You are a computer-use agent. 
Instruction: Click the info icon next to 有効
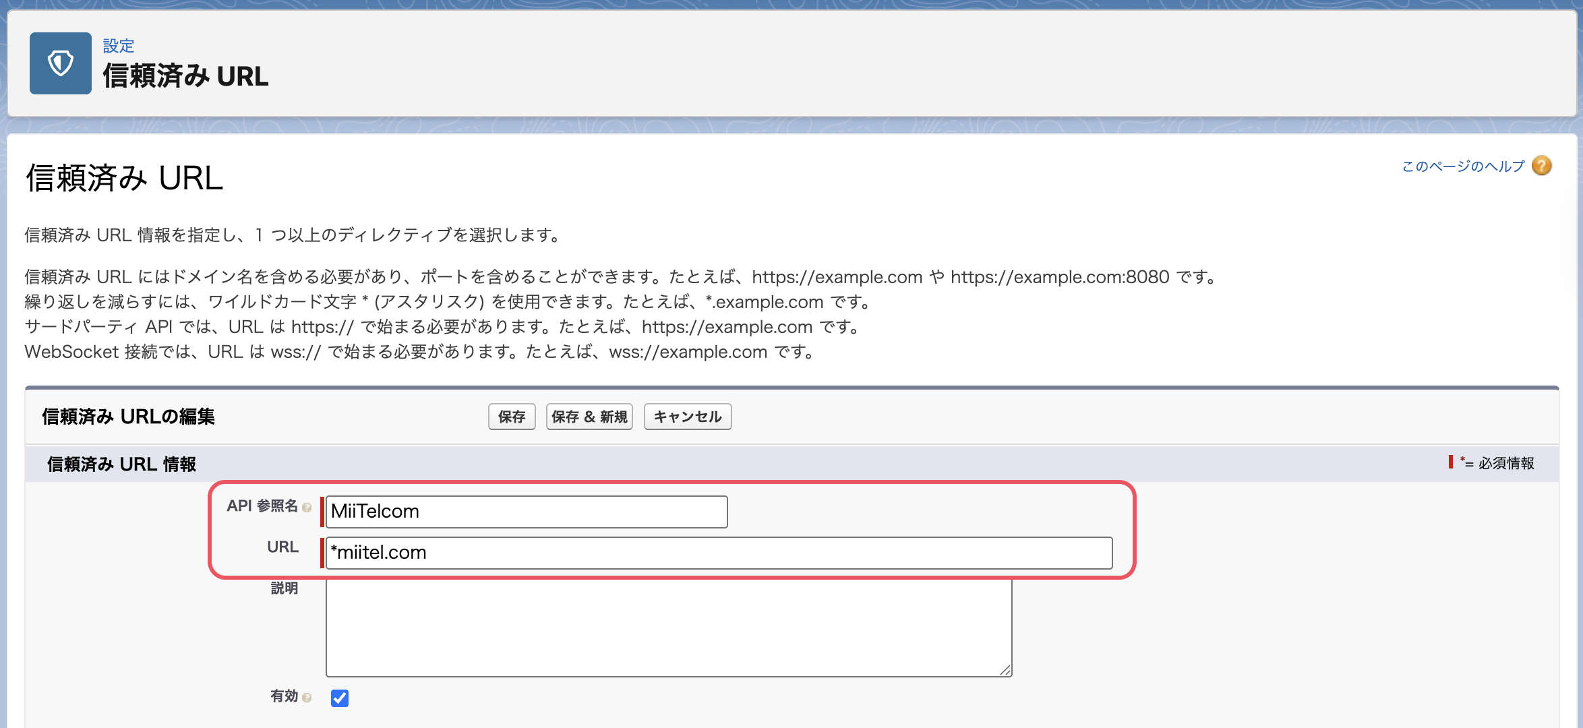(307, 697)
